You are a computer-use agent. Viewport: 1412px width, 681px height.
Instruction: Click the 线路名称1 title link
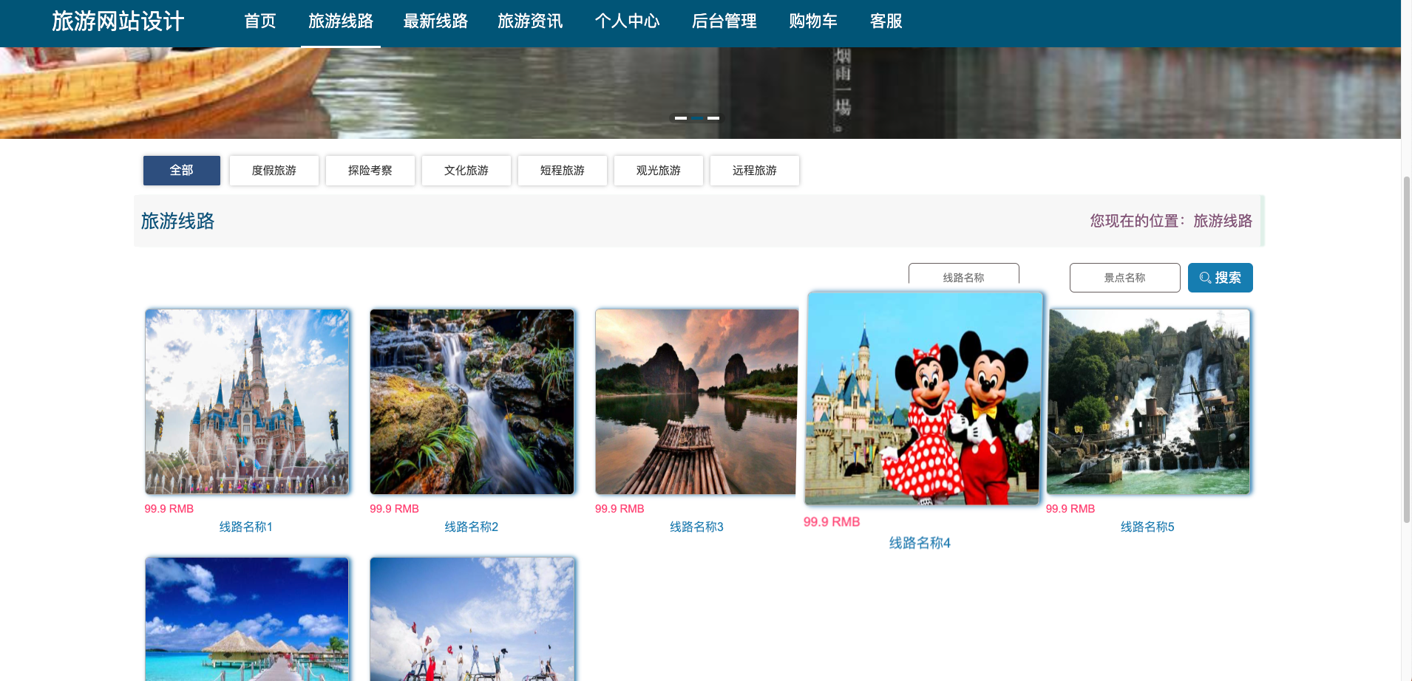[246, 527]
